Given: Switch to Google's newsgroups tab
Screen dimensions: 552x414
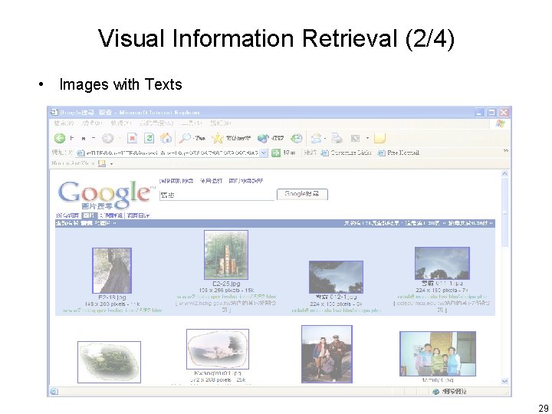Looking at the screenshot, I should pyautogui.click(x=111, y=215).
